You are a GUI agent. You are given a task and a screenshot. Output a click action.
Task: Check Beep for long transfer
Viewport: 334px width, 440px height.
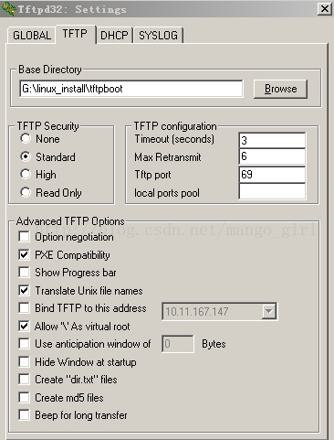pos(24,415)
